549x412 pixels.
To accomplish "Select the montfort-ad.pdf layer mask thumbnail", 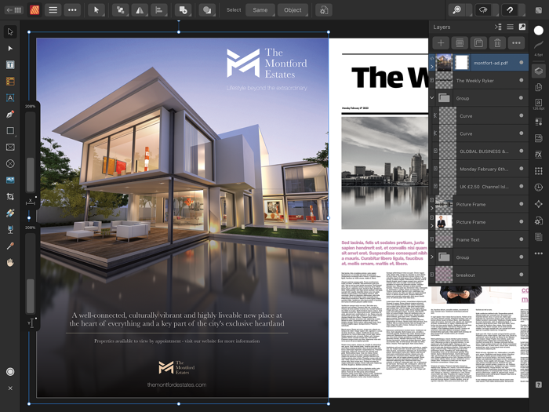I will pyautogui.click(x=462, y=63).
